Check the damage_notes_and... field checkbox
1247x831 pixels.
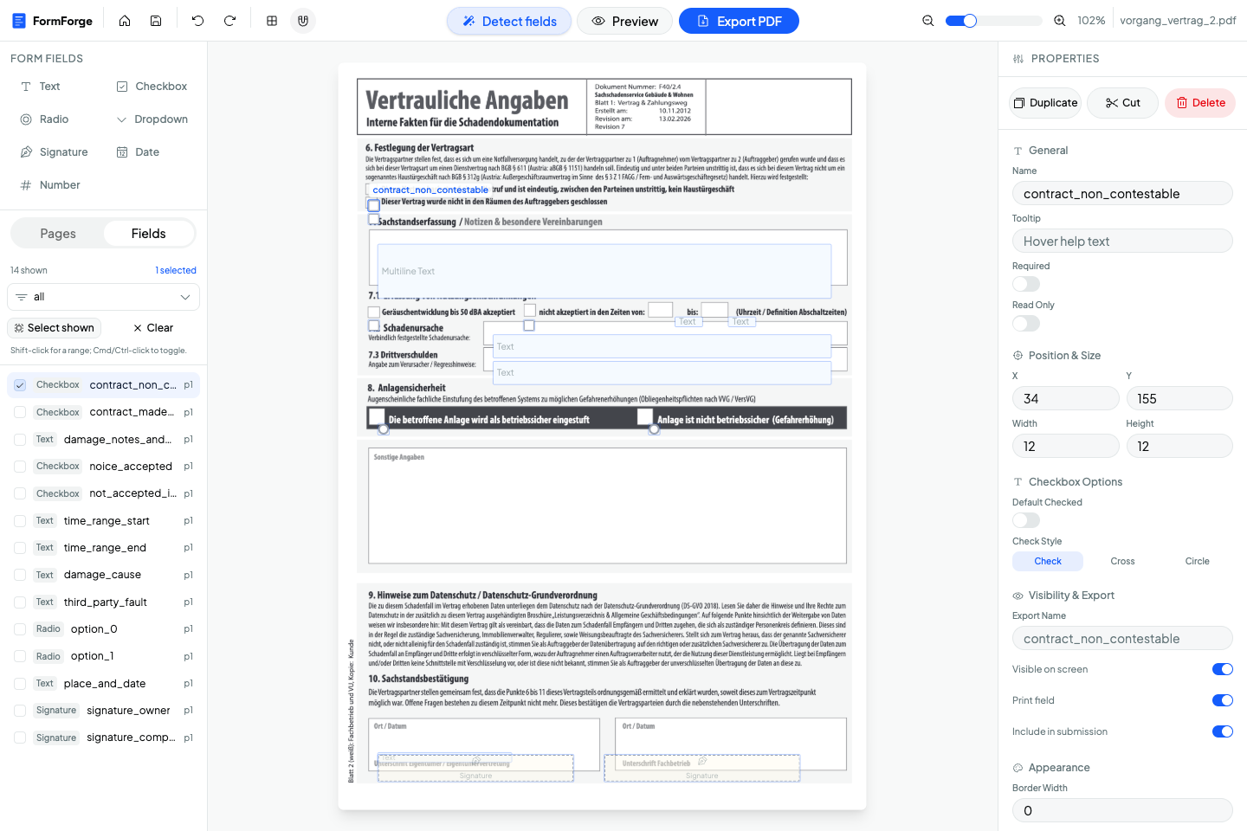point(20,440)
